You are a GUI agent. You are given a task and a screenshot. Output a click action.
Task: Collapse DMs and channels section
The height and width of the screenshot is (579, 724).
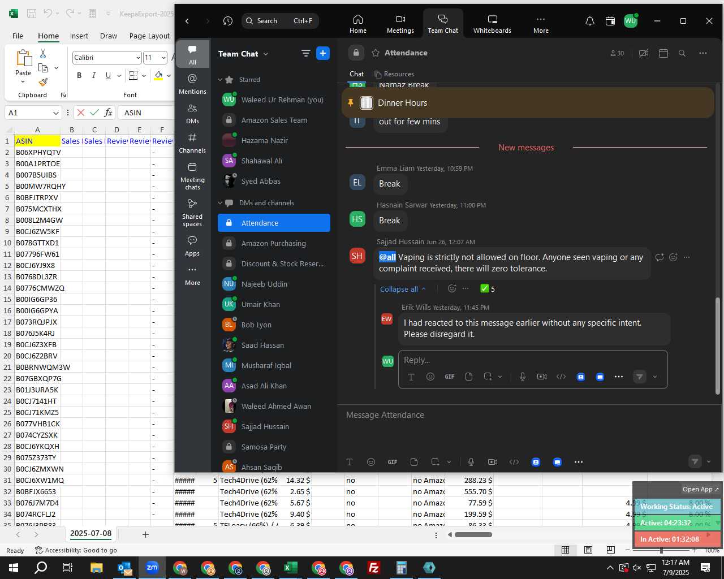(220, 203)
